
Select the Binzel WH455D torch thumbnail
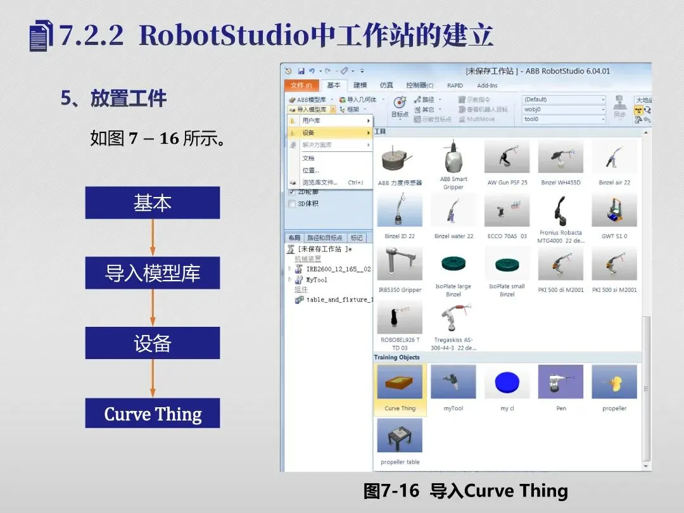click(560, 158)
